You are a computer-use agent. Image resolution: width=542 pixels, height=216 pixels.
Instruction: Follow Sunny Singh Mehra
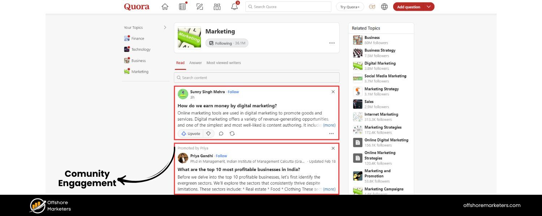233,92
